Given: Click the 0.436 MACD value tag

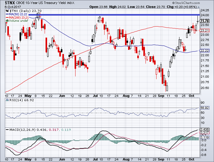Looking at the screenshot, I should click(x=204, y=129).
